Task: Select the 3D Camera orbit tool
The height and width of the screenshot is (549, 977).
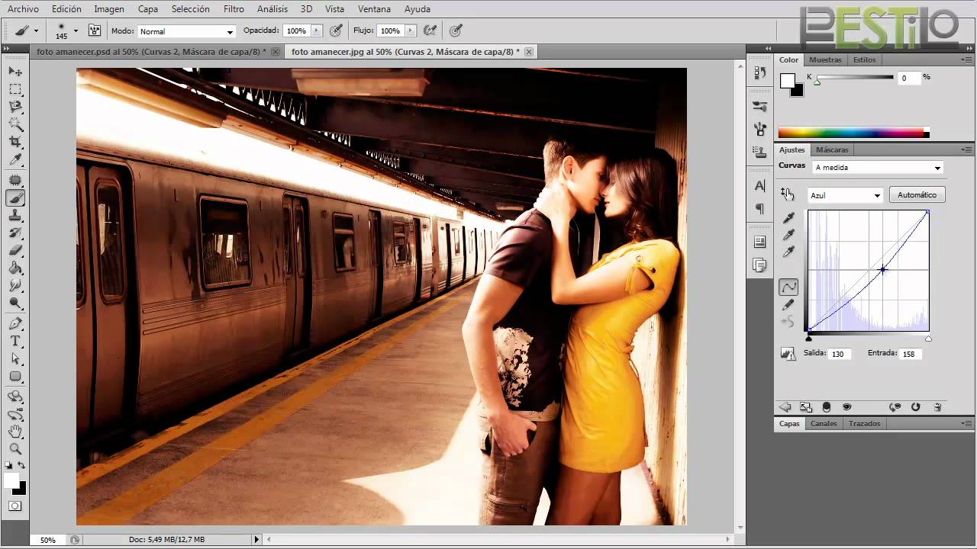Action: [15, 414]
